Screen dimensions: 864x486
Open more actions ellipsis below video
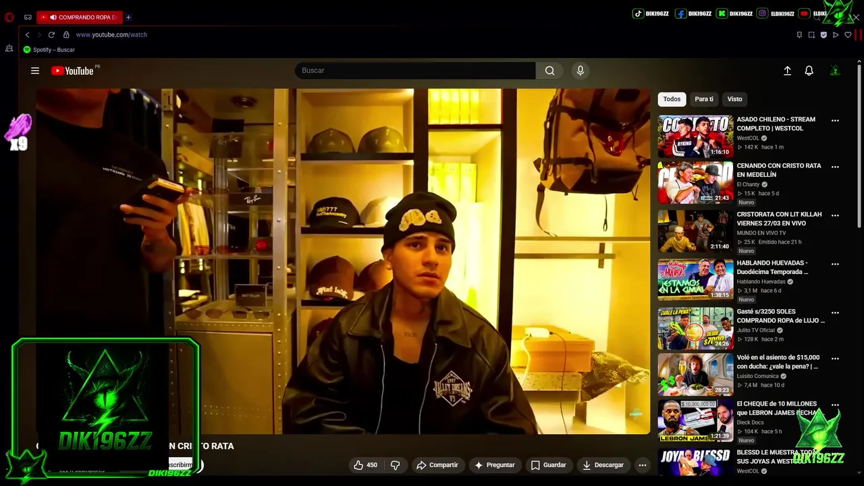tap(643, 465)
